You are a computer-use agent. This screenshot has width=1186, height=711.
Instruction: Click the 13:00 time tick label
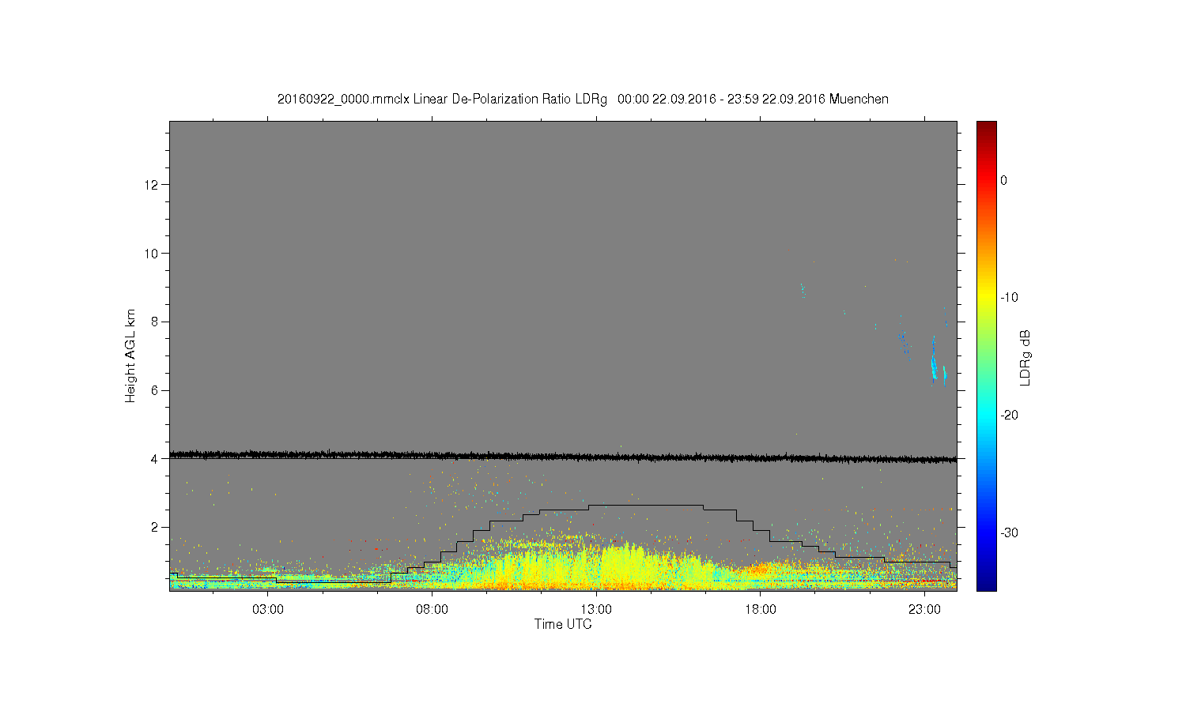[596, 610]
